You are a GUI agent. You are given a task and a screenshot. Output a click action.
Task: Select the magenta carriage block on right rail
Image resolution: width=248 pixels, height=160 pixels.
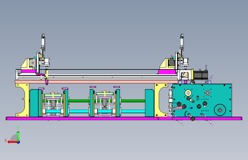[x=167, y=72]
